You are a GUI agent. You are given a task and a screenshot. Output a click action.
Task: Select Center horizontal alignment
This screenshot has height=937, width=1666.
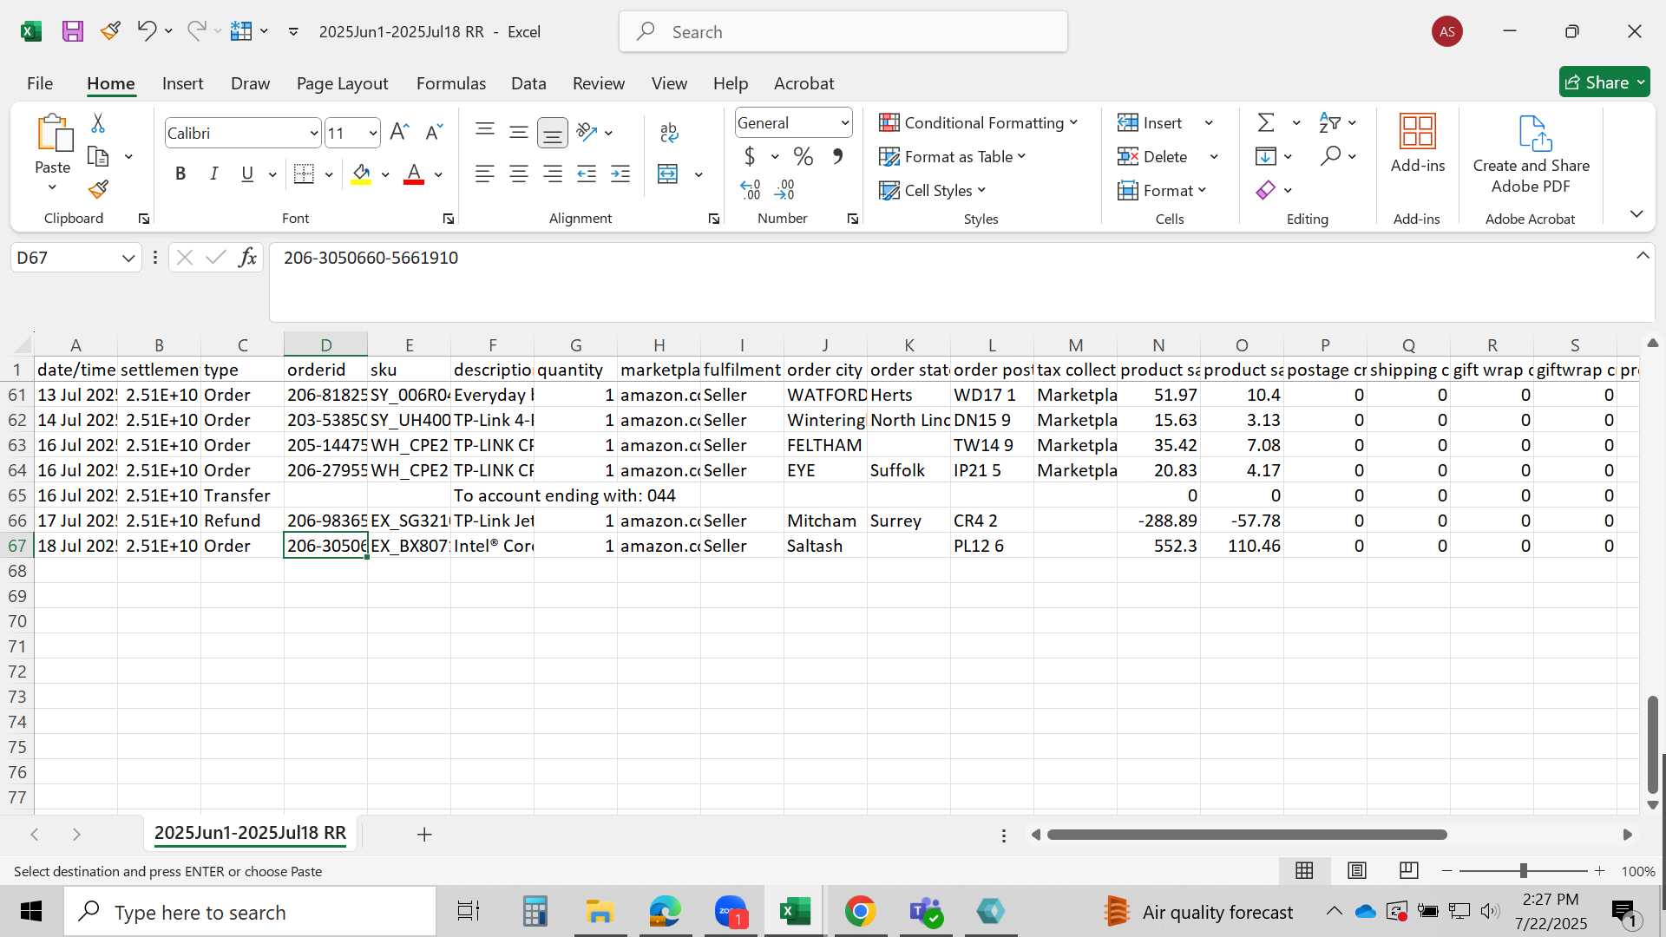pos(519,174)
